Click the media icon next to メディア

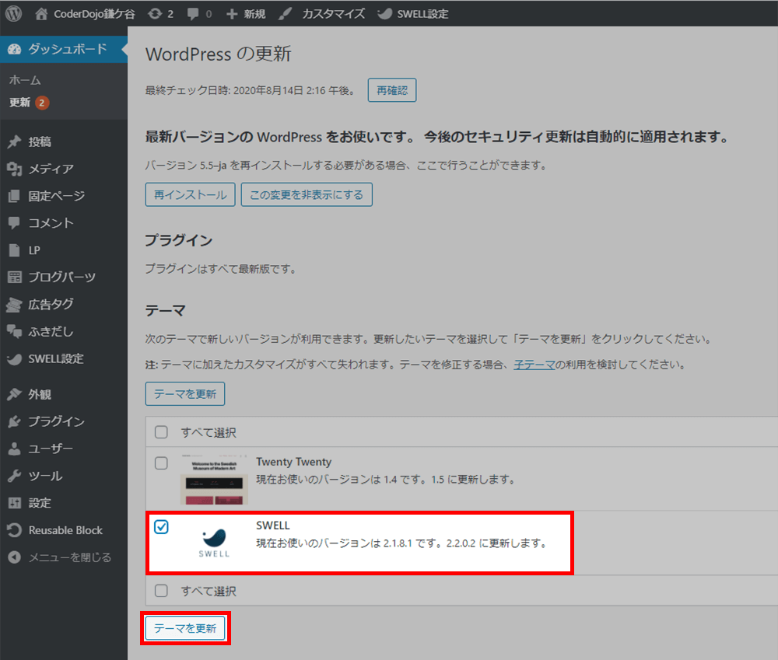[x=14, y=169]
